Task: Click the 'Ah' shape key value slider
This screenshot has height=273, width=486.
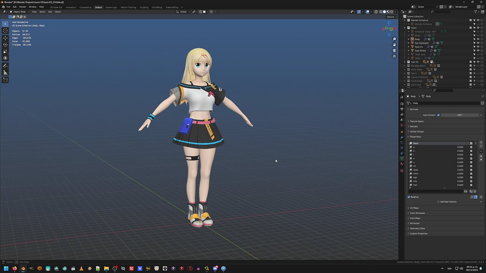Action: [460, 166]
